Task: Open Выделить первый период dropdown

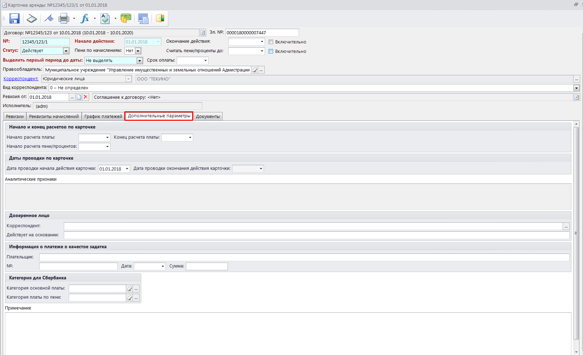Action: (x=140, y=61)
